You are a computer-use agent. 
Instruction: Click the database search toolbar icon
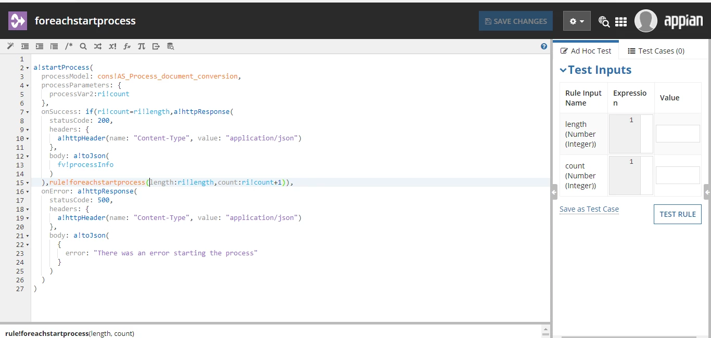tap(170, 46)
